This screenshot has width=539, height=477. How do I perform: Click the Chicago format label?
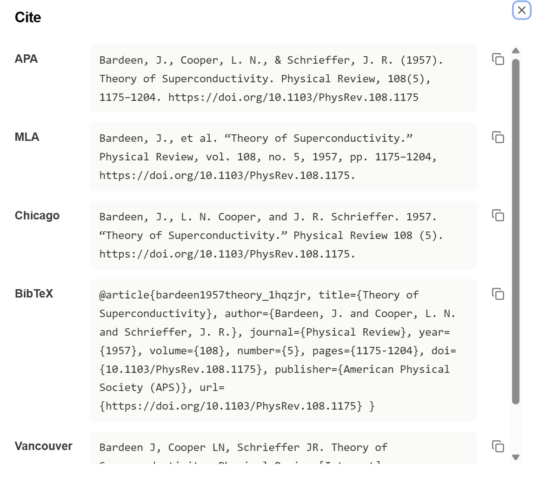(x=37, y=216)
